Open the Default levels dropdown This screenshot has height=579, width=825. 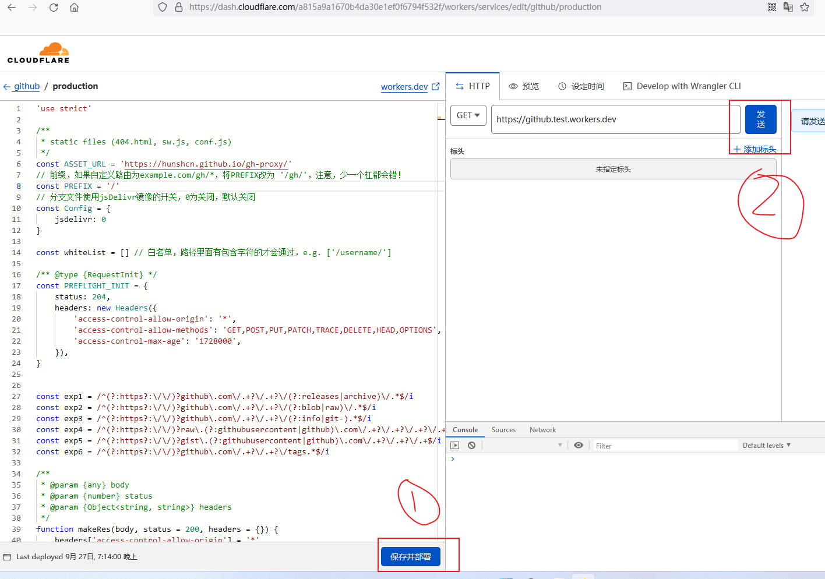click(x=766, y=445)
